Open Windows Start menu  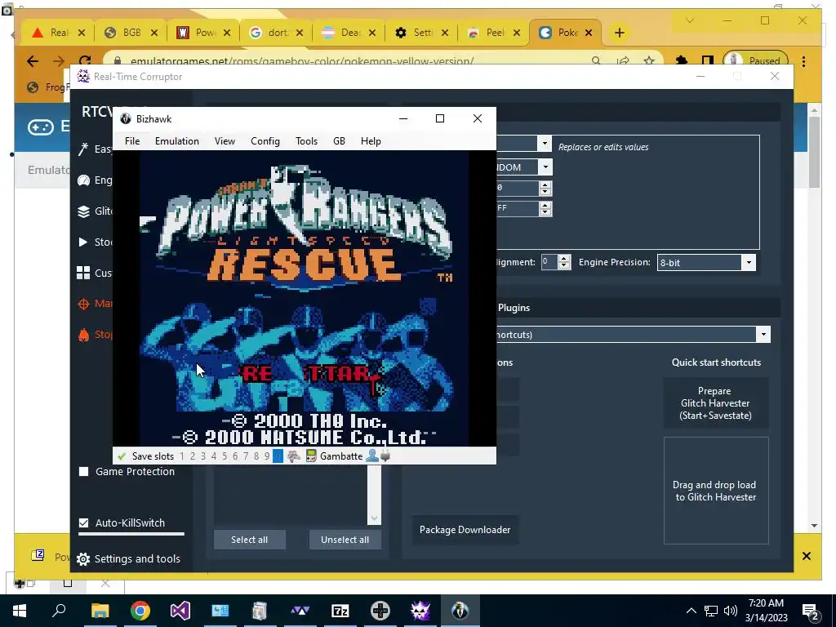pyautogui.click(x=20, y=611)
